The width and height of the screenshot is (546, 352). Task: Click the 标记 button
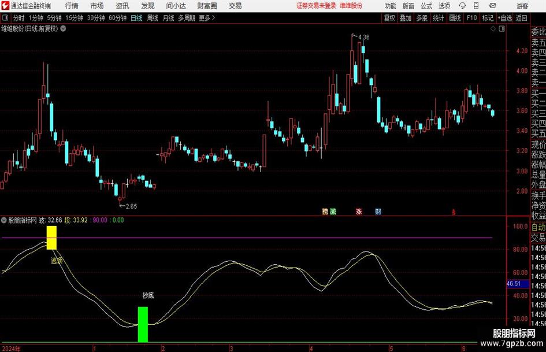(488, 18)
